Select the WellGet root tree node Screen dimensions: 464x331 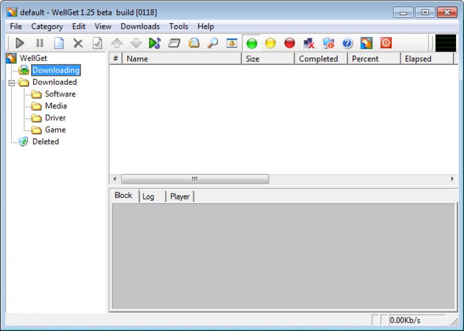click(x=33, y=58)
